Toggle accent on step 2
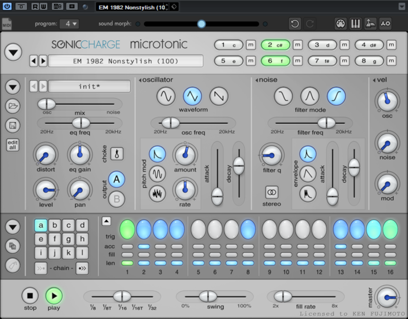Image resolution: width=408 pixels, height=319 pixels. [x=144, y=247]
